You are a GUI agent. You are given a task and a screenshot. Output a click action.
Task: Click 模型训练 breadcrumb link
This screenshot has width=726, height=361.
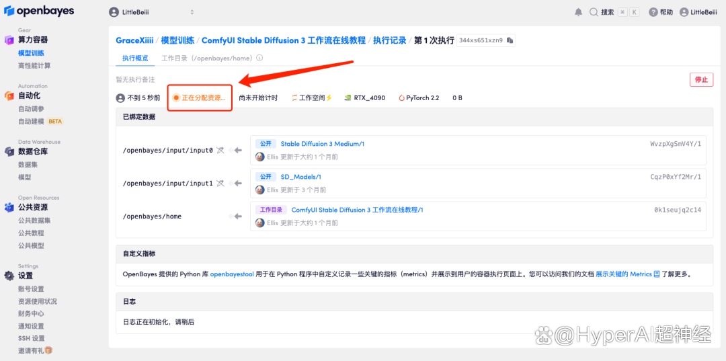[177, 40]
